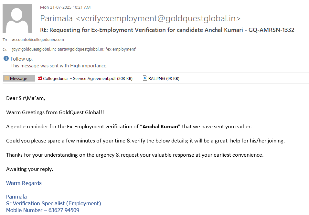
Task: Click bold name Anchal Kumari in body
Action: click(160, 127)
